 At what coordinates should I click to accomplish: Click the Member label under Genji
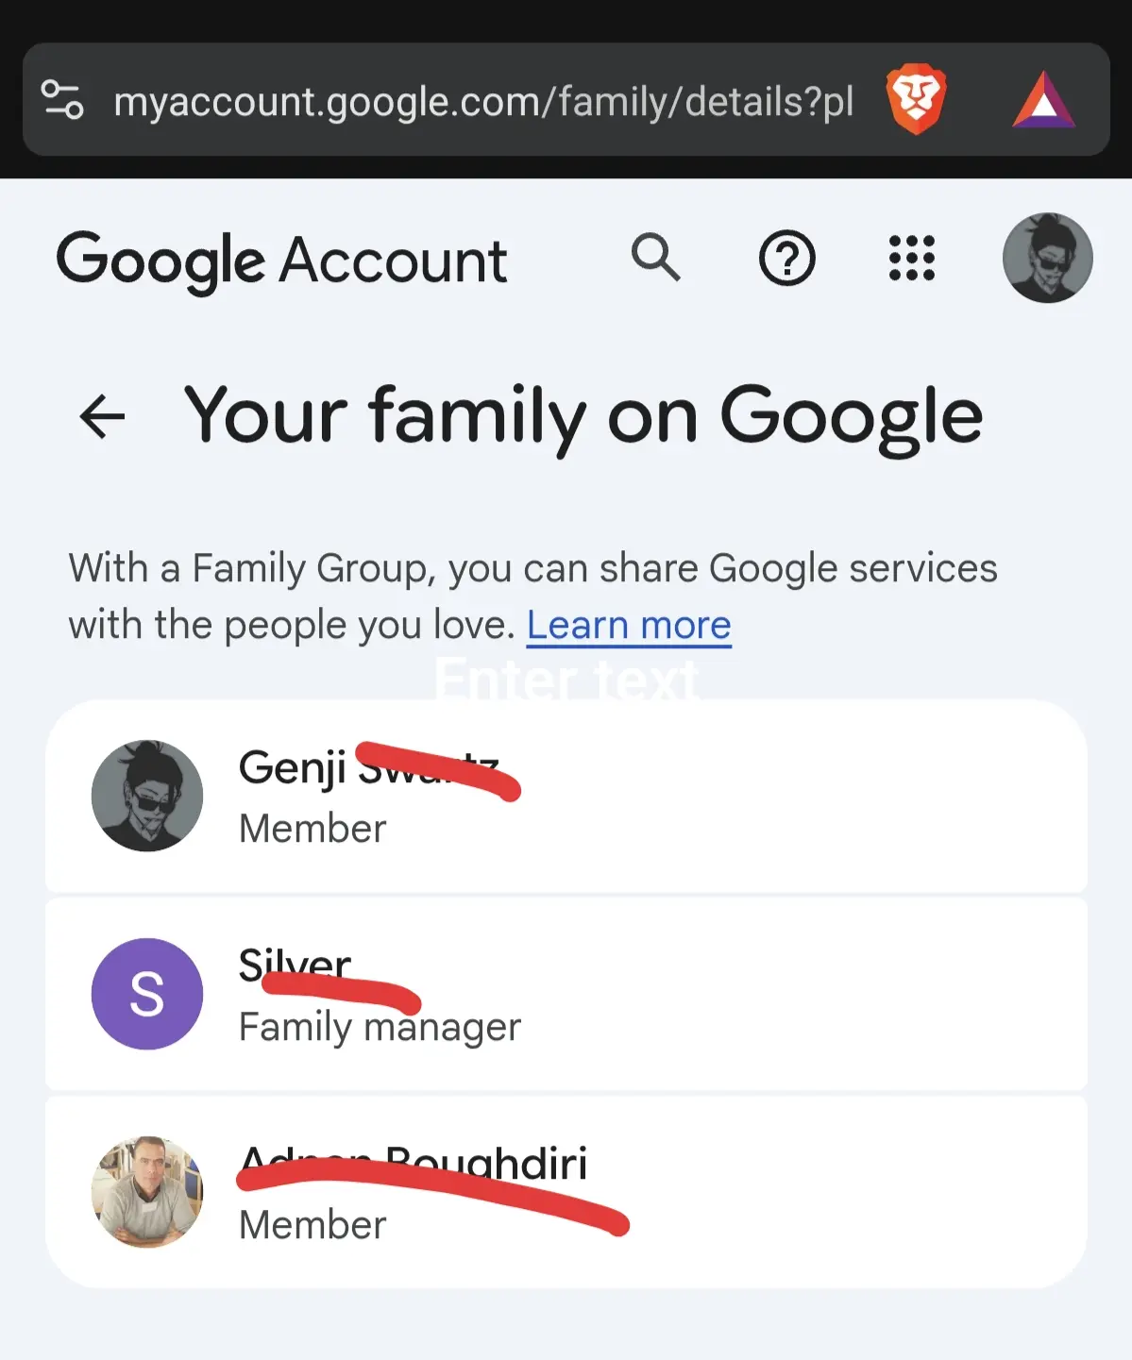[313, 829]
